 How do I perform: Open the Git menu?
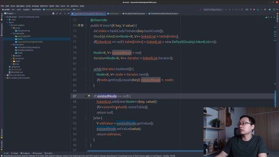(68, 6)
